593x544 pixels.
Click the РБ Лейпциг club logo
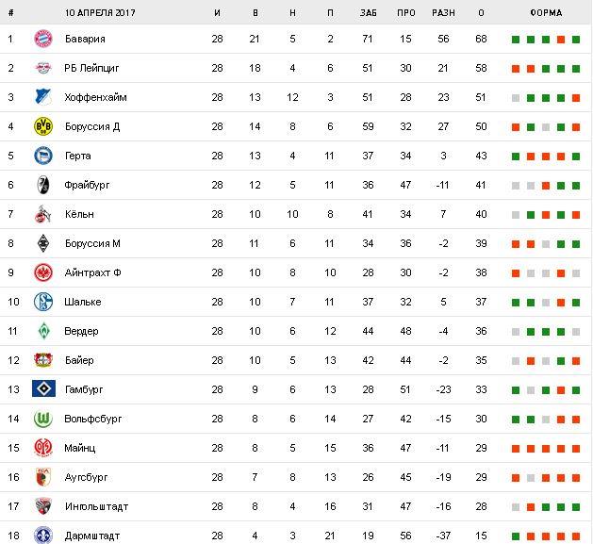[42, 68]
